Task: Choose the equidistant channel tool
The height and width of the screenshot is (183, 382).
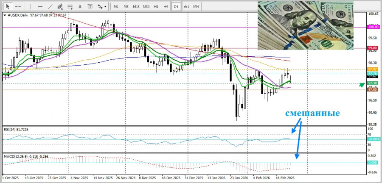Action: 62,6
